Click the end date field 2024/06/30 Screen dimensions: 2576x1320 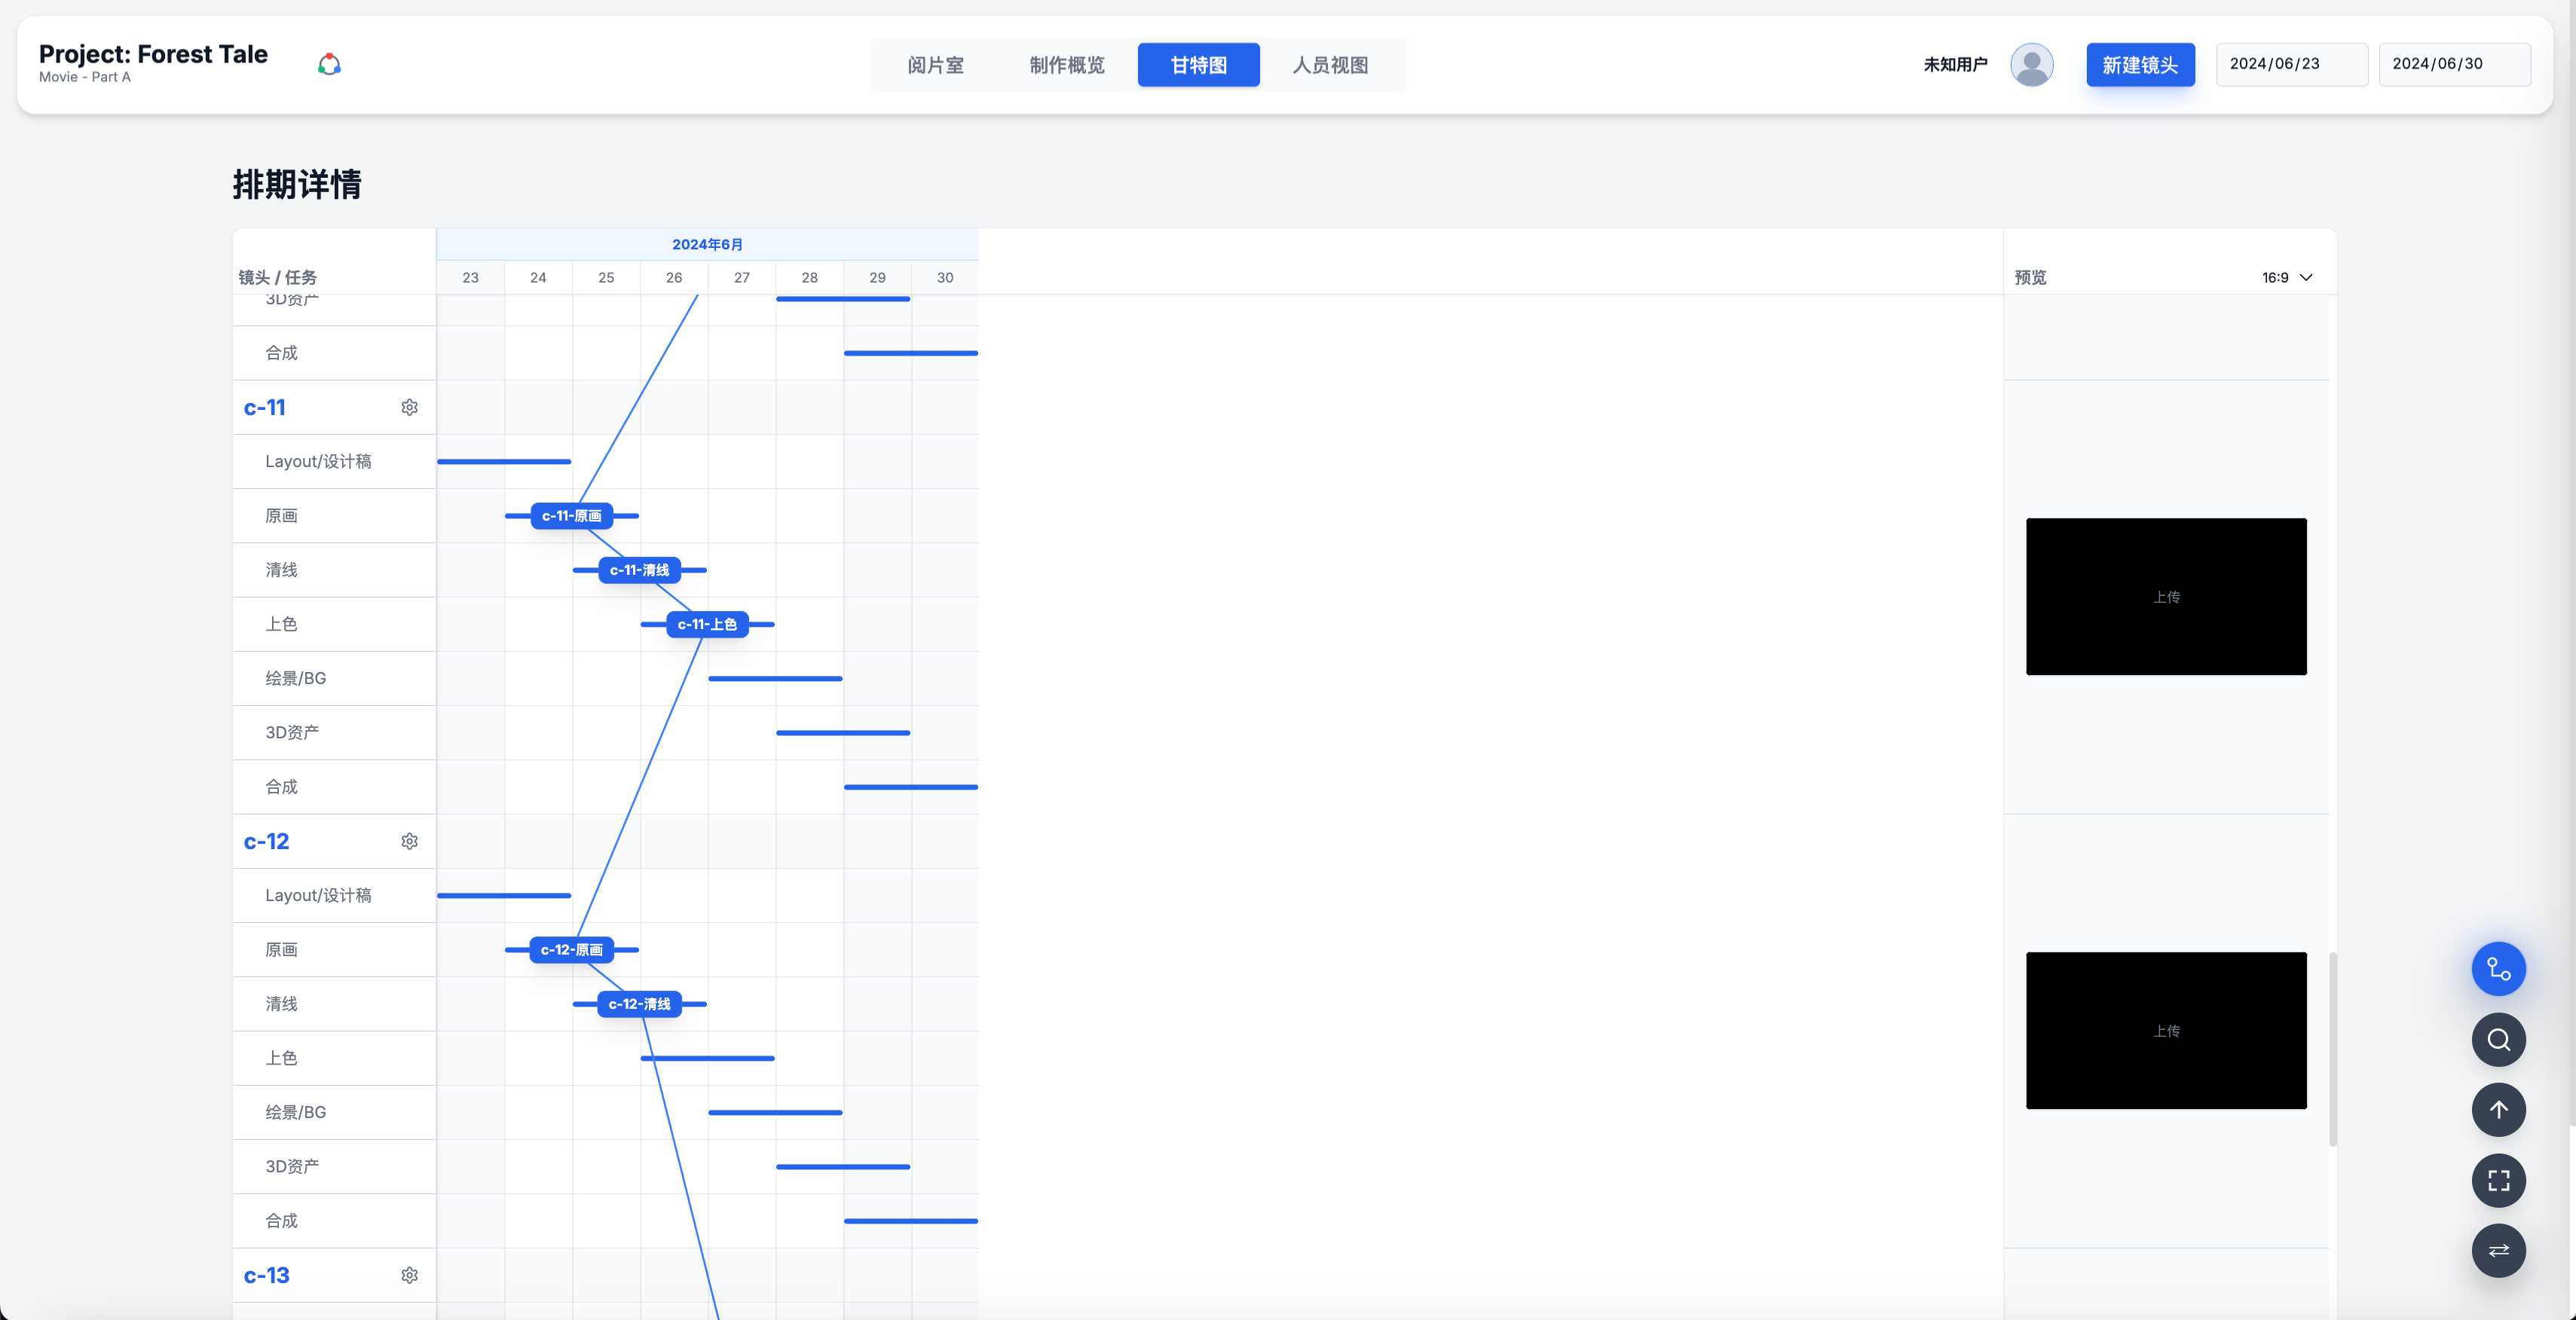(2453, 64)
